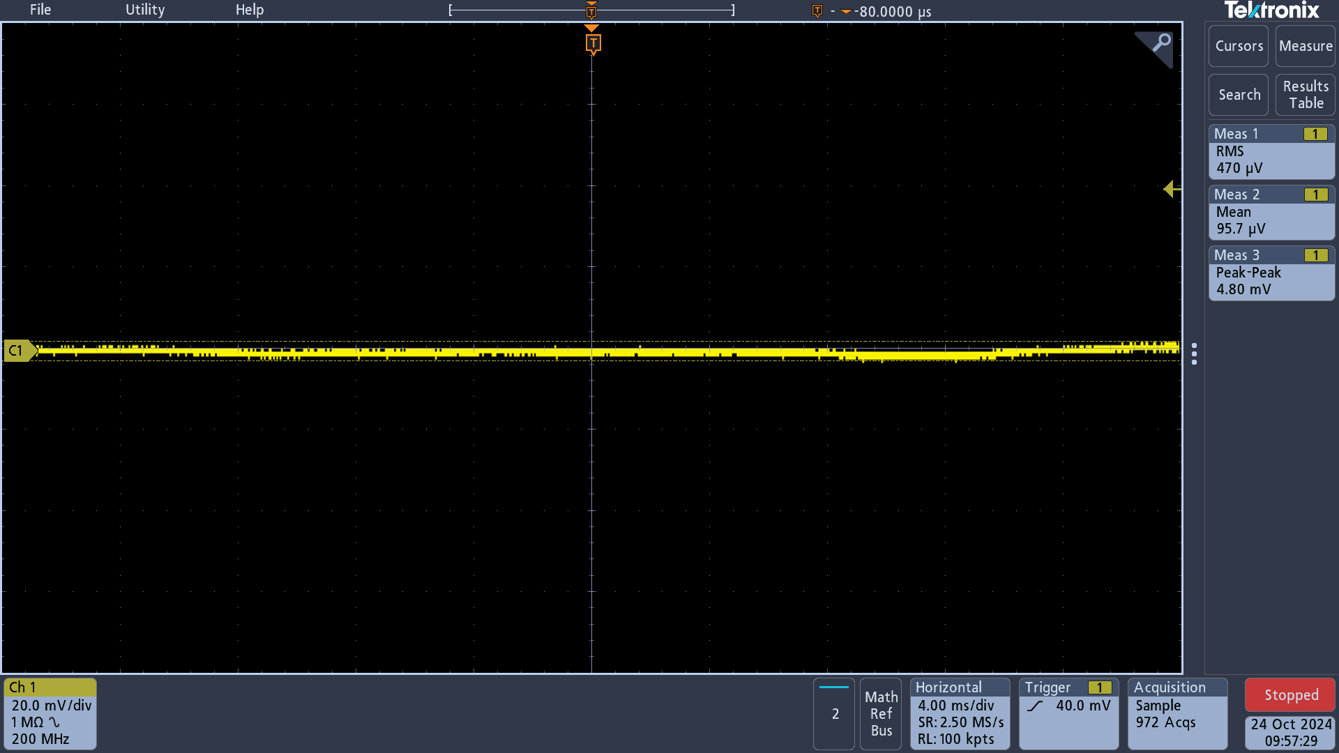Click the rising edge trigger slope icon
1339x753 pixels.
pos(1035,706)
